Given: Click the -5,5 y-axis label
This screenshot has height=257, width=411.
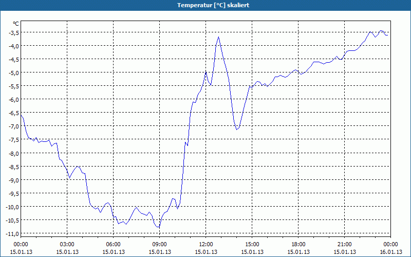Looking at the screenshot, I should click(x=14, y=86).
